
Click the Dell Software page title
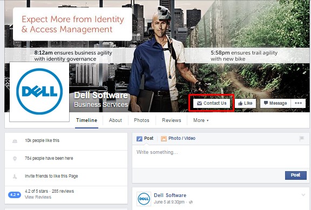click(101, 96)
